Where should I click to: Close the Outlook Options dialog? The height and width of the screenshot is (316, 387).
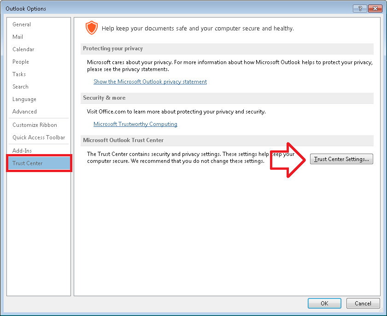375,8
